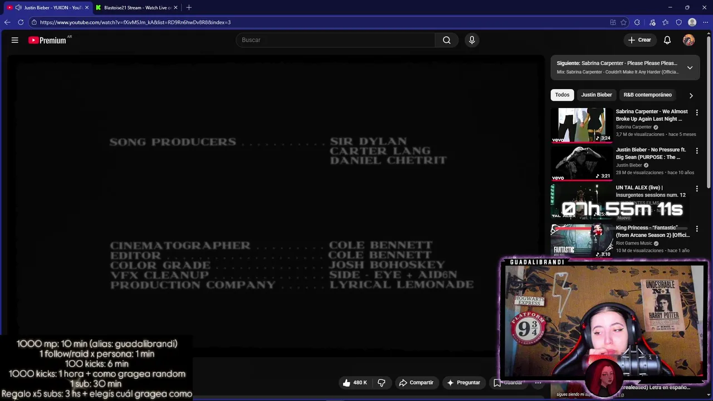Open Justin Bieber No Pressure thumbnail
Screen dimensions: 713x401
point(582,164)
